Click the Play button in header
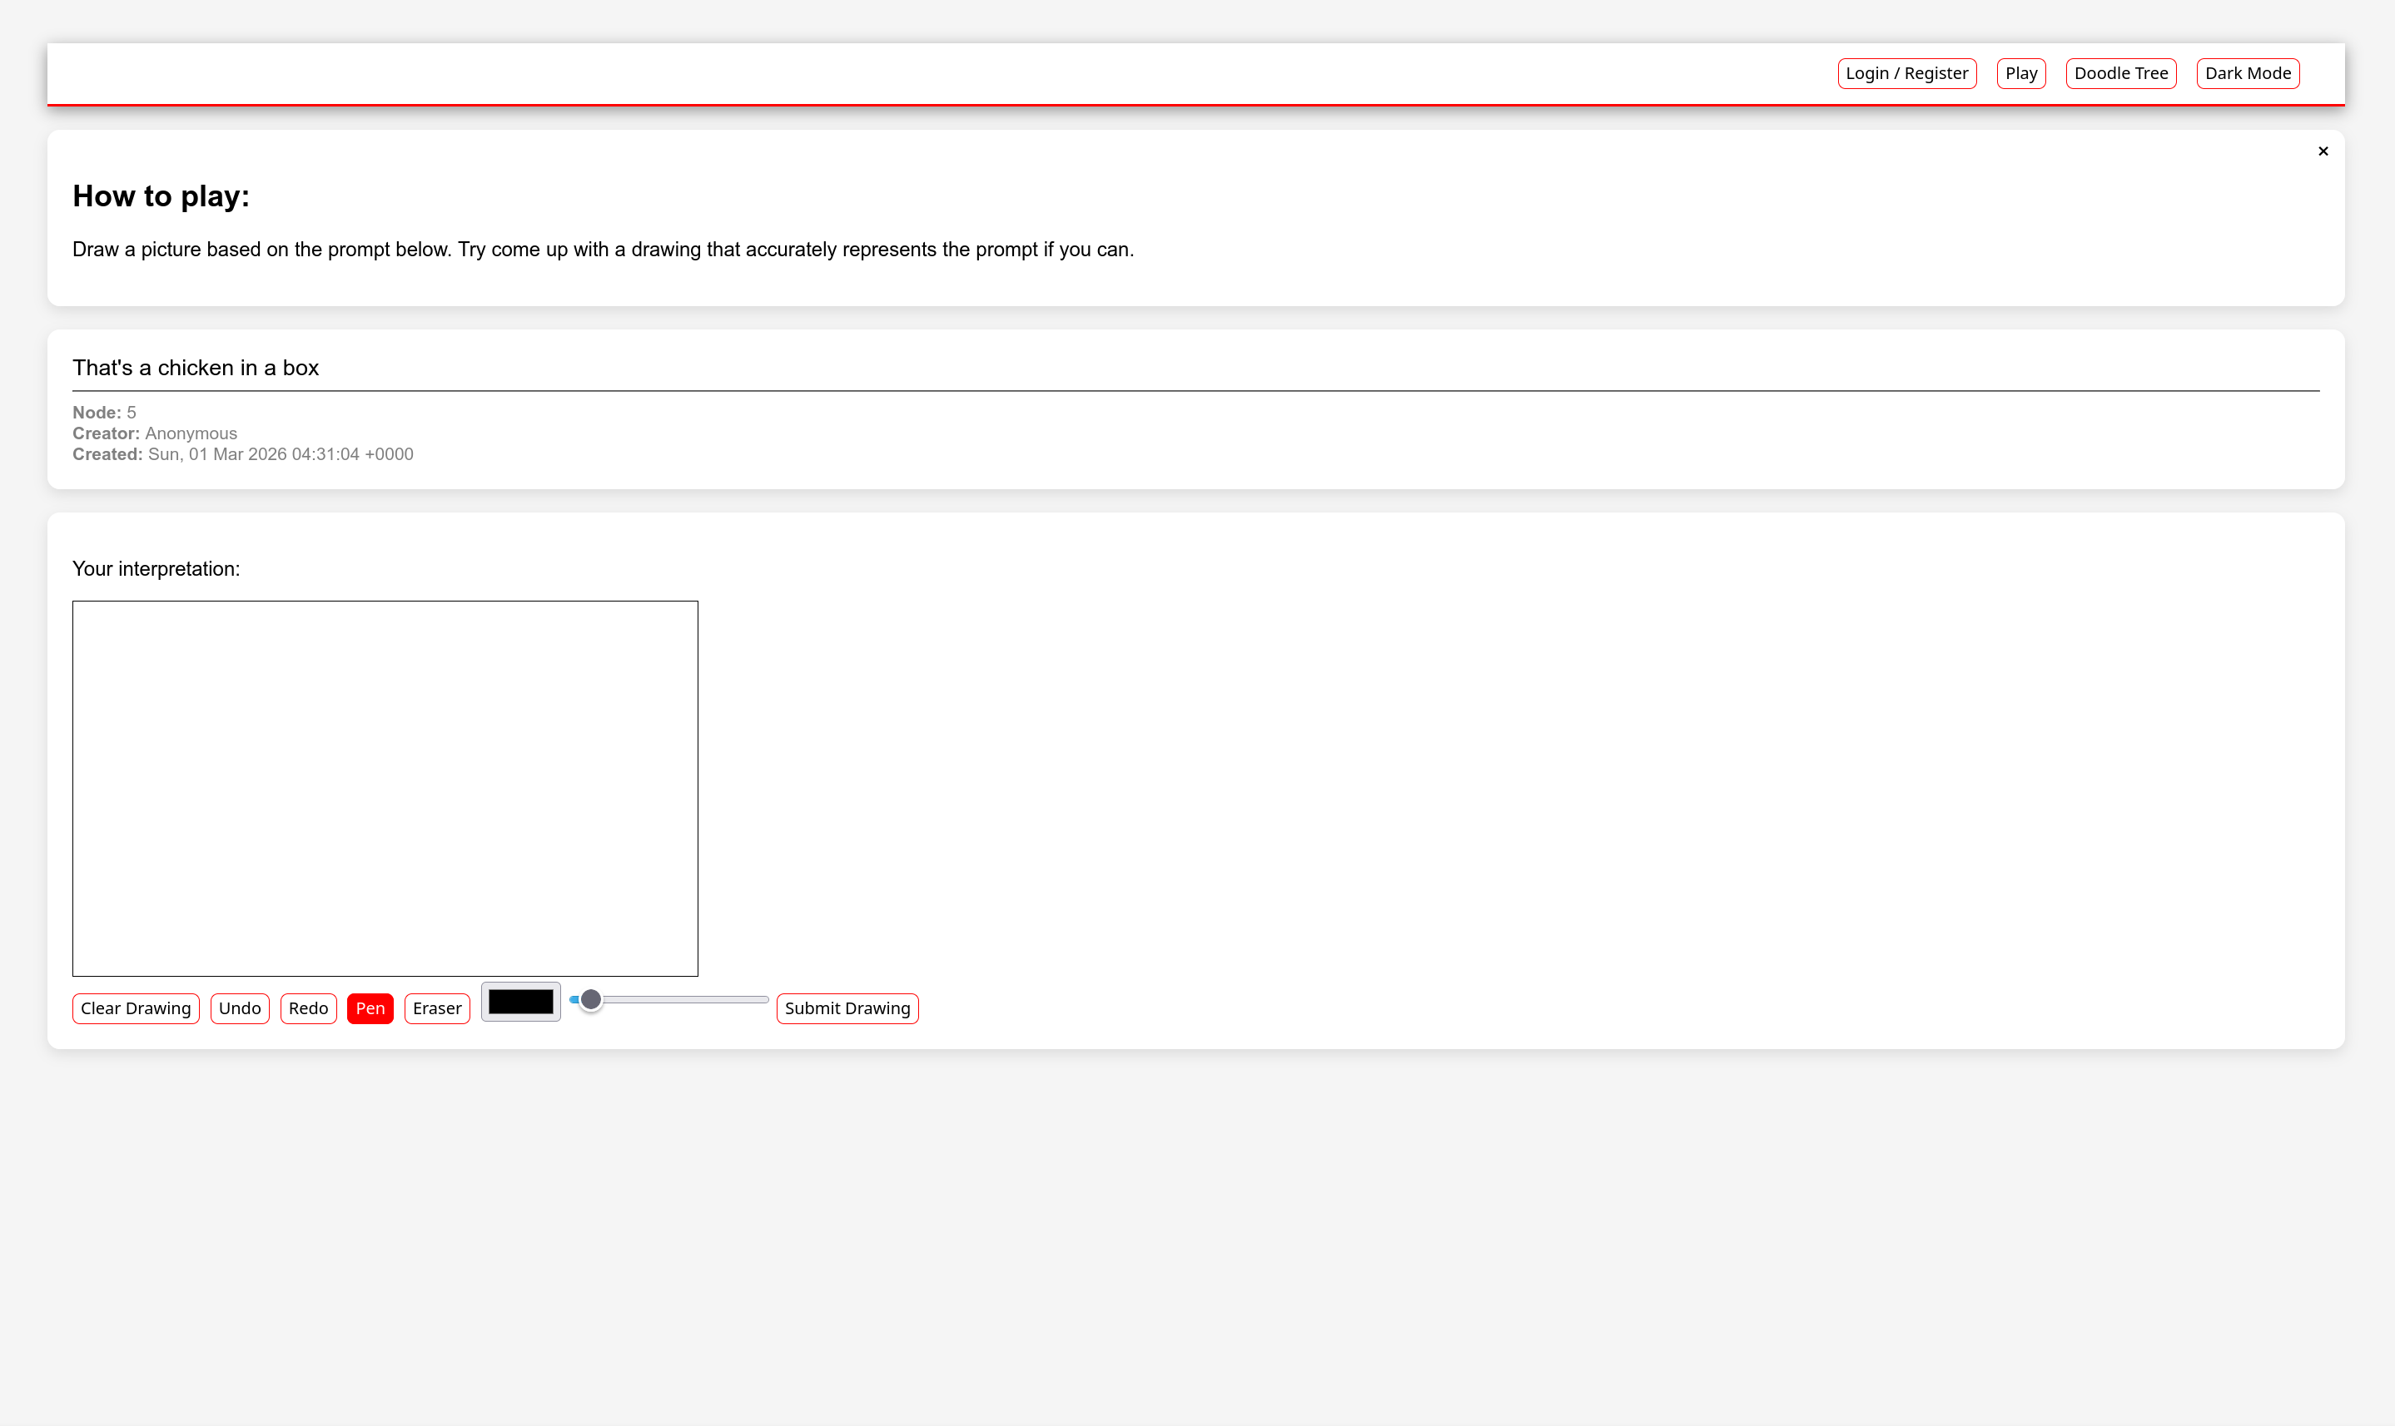This screenshot has width=2395, height=1426. click(2020, 73)
